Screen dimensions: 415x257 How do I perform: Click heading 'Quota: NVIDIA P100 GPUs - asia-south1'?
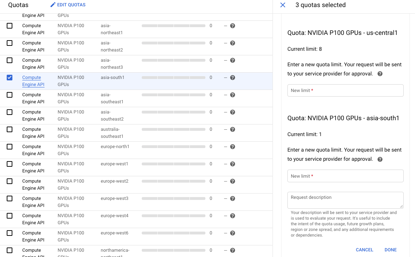pos(343,118)
